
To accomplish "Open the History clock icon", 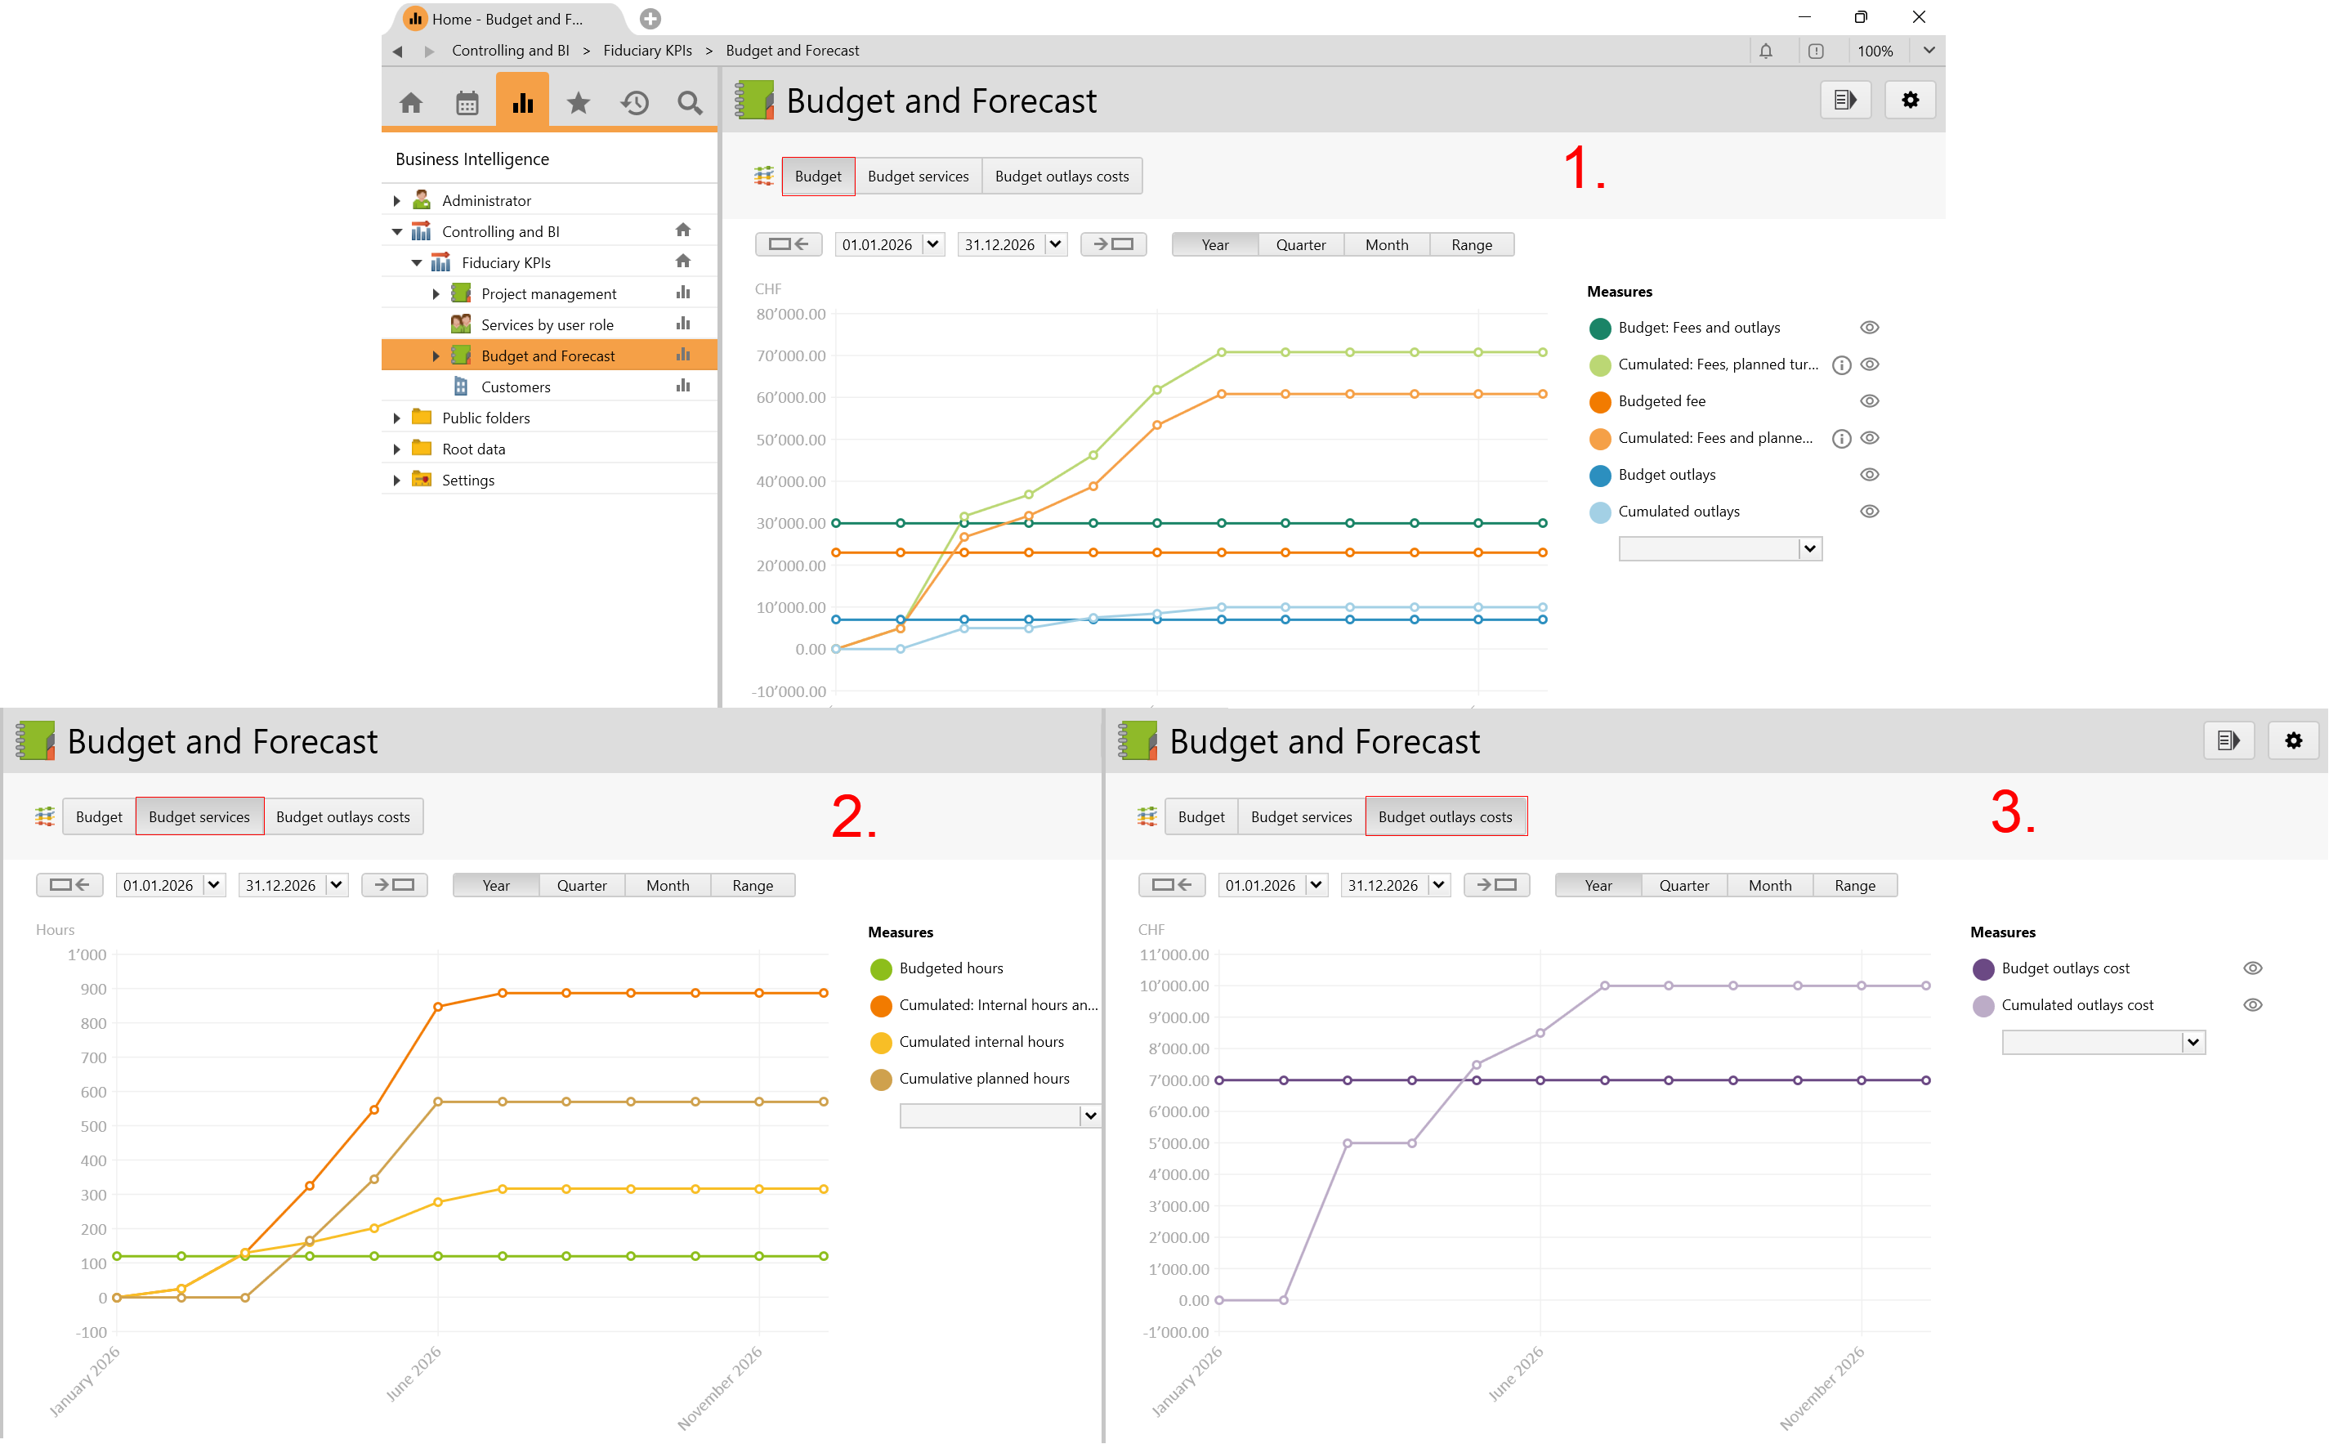I will (x=634, y=102).
